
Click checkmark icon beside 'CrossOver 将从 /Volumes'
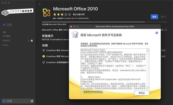pos(44,50)
